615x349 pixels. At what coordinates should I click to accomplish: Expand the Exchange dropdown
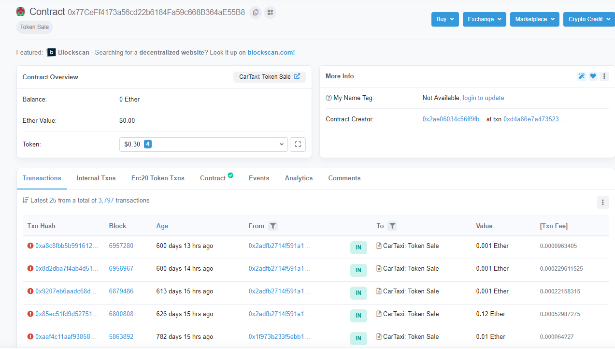tap(484, 19)
